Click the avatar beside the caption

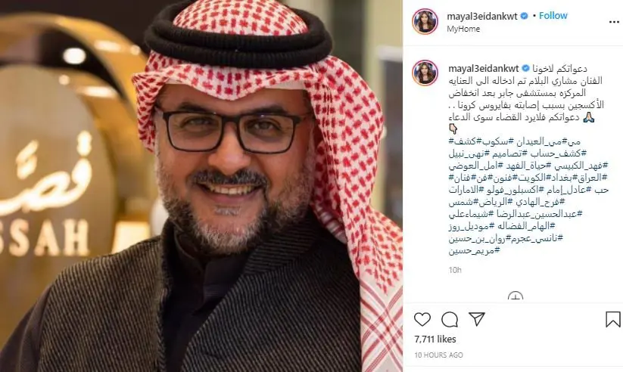tap(425, 73)
